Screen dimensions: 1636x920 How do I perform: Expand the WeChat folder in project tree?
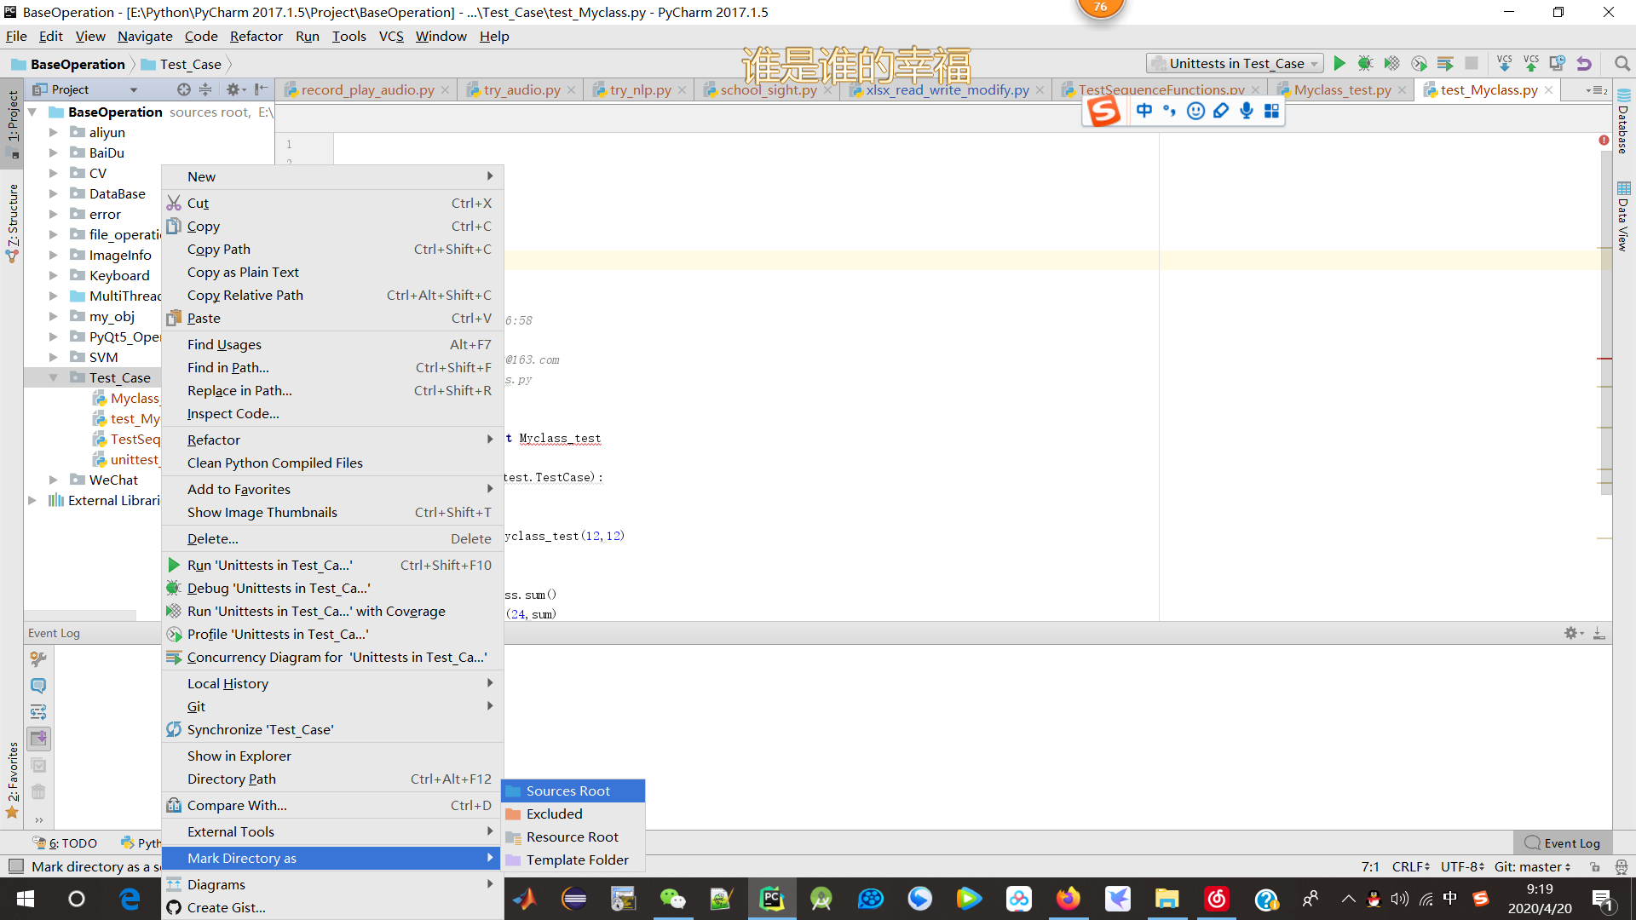click(x=54, y=480)
